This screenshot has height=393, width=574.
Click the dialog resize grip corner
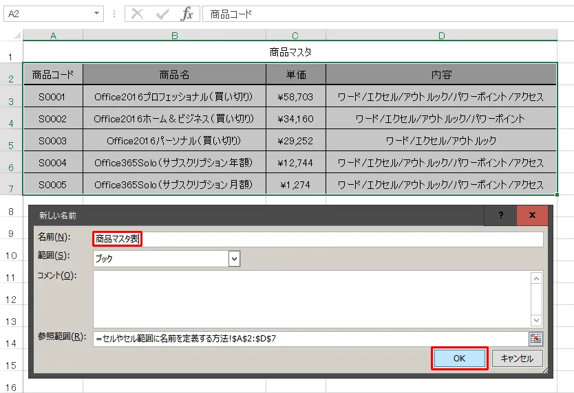(544, 370)
